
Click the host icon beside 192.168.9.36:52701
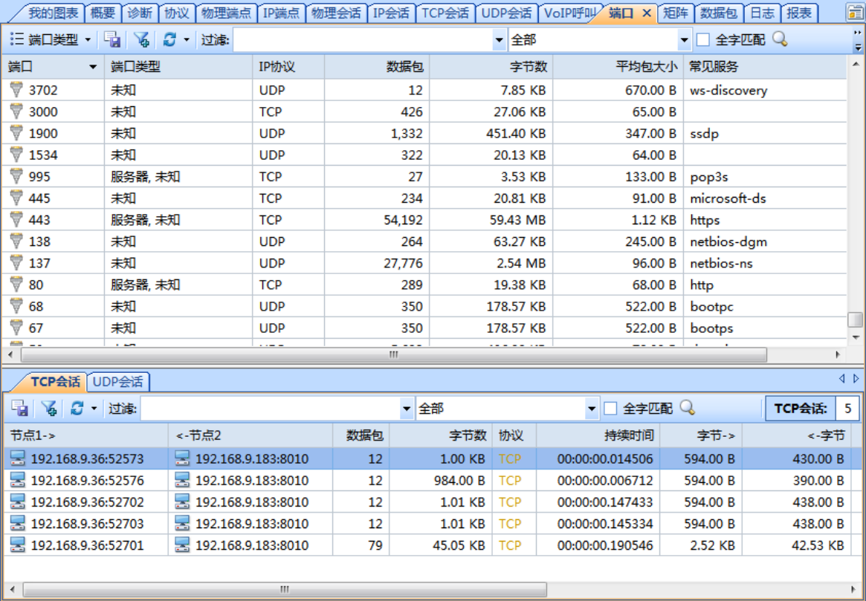pyautogui.click(x=19, y=545)
